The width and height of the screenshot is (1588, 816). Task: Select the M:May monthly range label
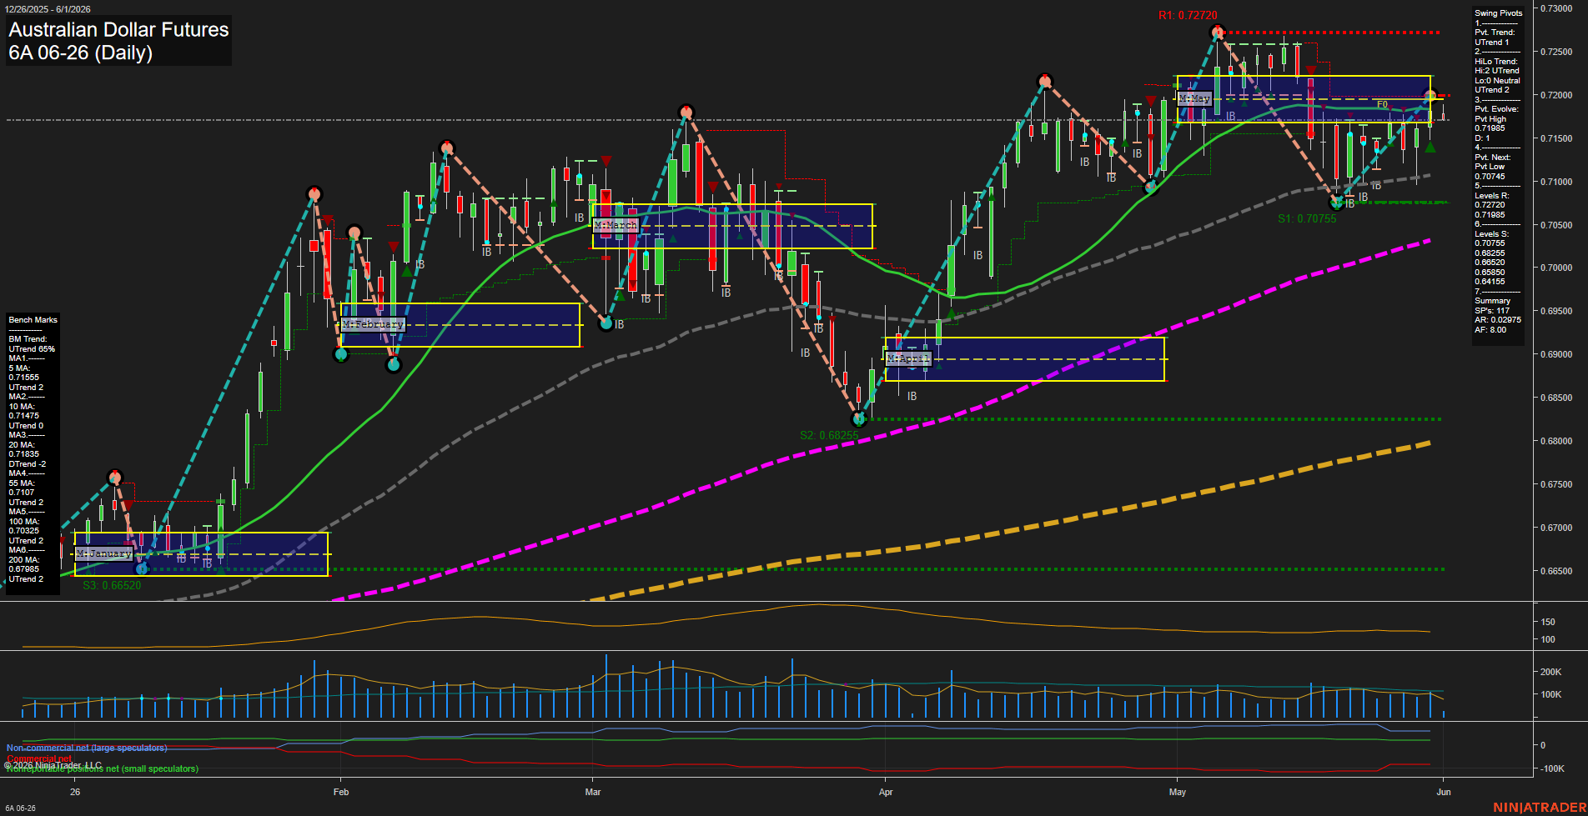coord(1194,98)
